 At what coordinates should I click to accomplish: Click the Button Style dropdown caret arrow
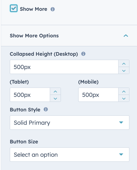point(121,123)
